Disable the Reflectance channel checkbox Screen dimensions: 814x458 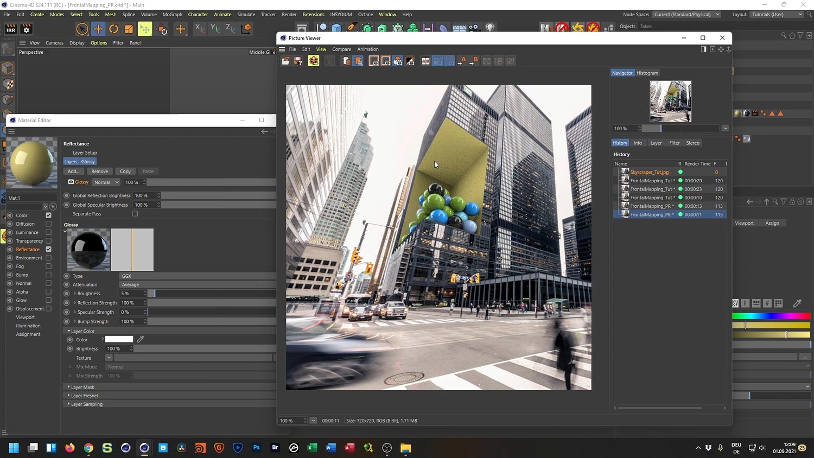[48, 249]
